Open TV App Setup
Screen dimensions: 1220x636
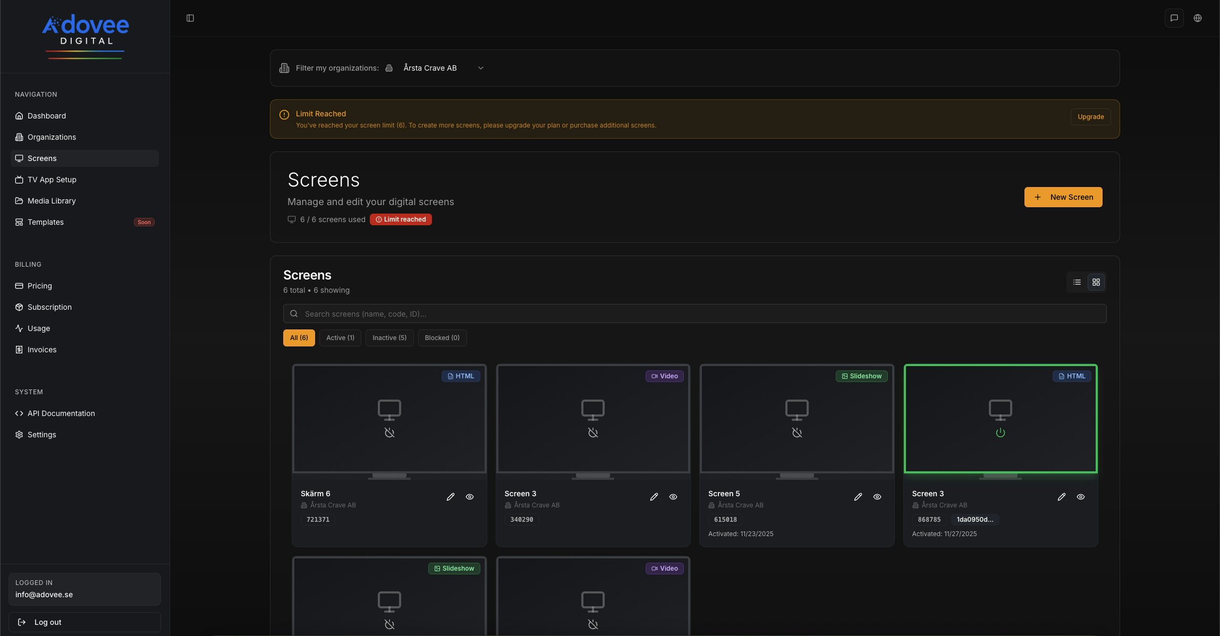(52, 180)
